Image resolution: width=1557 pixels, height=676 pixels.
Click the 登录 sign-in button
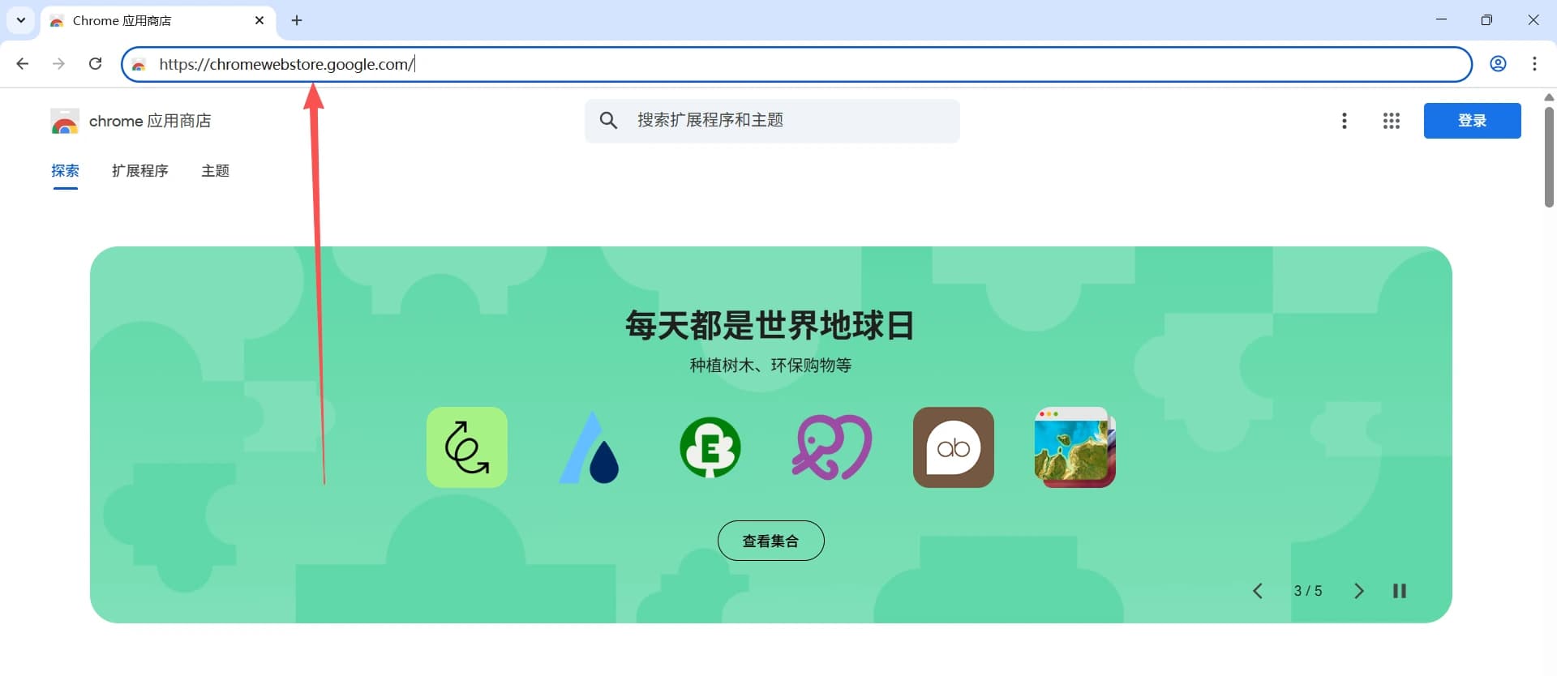tap(1473, 121)
